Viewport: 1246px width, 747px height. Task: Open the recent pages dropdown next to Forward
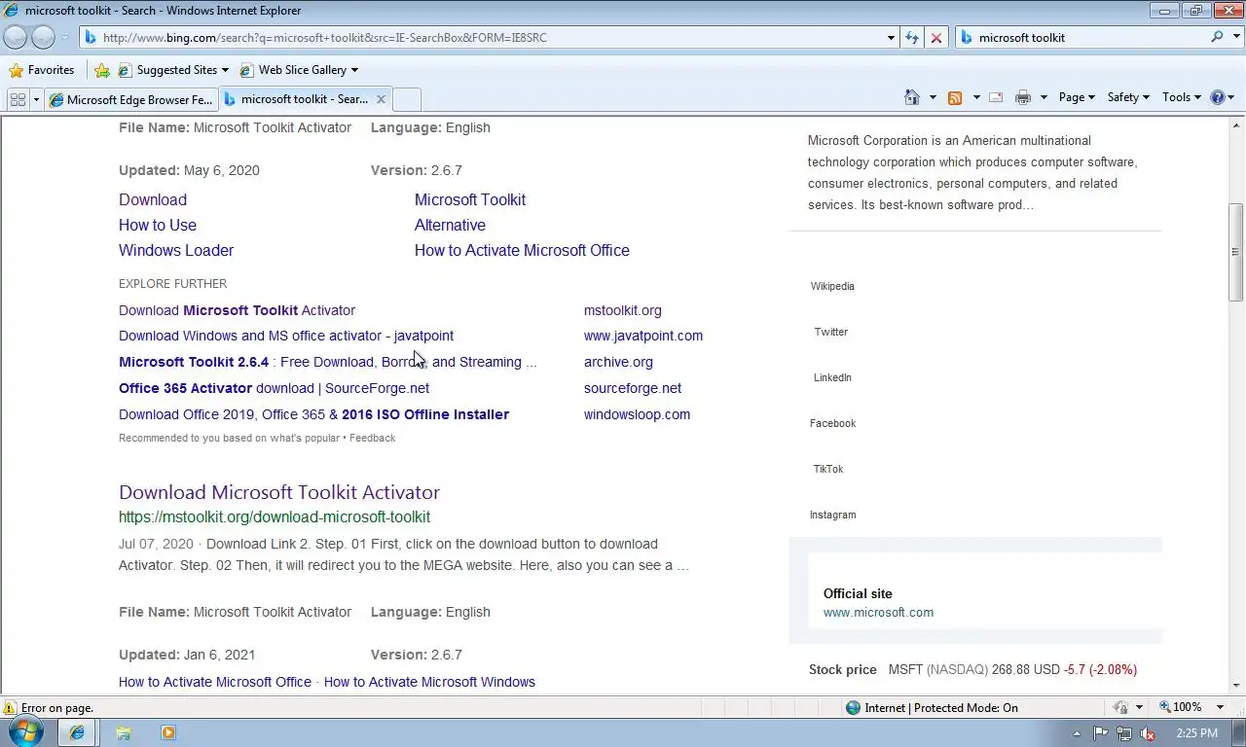[65, 37]
